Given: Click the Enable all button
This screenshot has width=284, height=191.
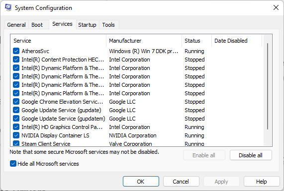Looking at the screenshot, I should pos(204,155).
